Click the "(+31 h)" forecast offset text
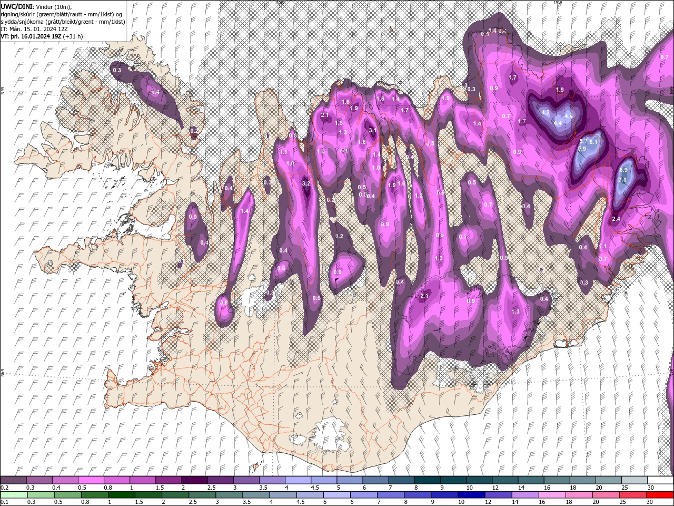674x506 pixels. tap(73, 36)
